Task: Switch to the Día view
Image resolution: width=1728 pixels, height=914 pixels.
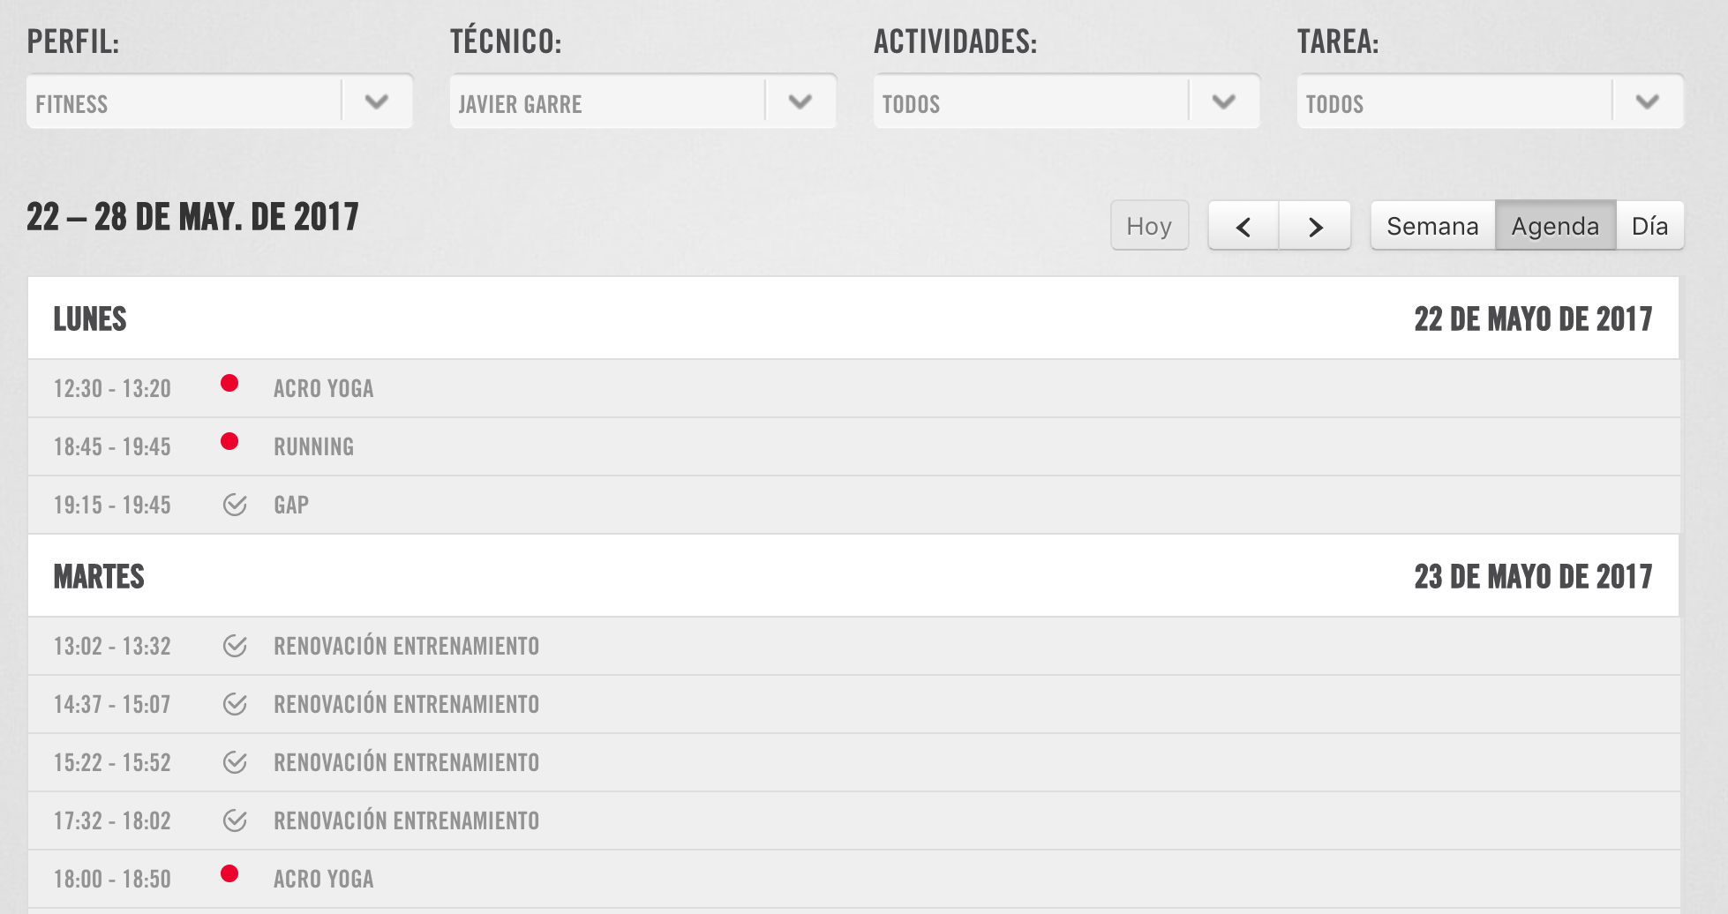Action: 1649,226
